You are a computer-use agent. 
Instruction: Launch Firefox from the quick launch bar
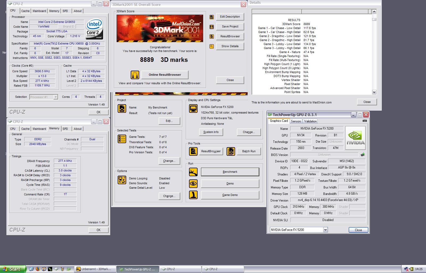(38, 269)
